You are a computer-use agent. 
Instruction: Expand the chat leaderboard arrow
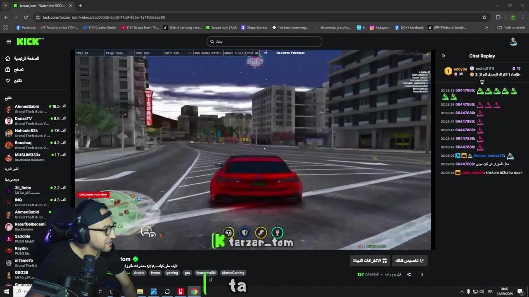click(482, 82)
